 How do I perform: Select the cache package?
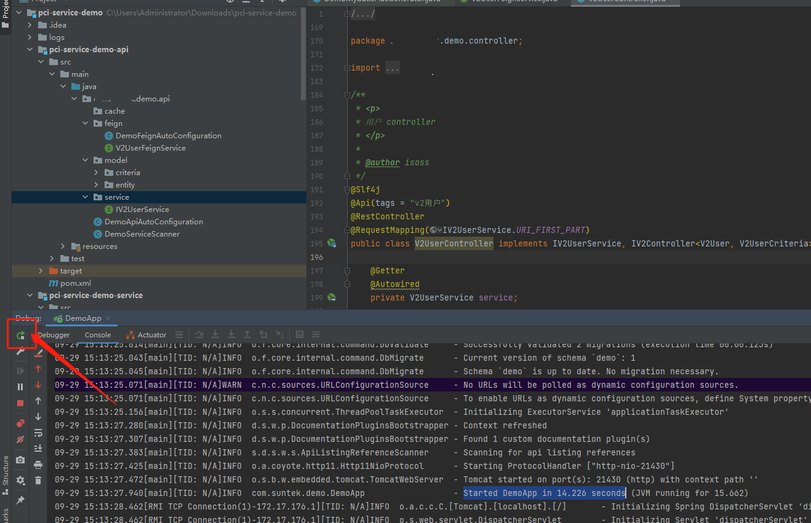[114, 111]
